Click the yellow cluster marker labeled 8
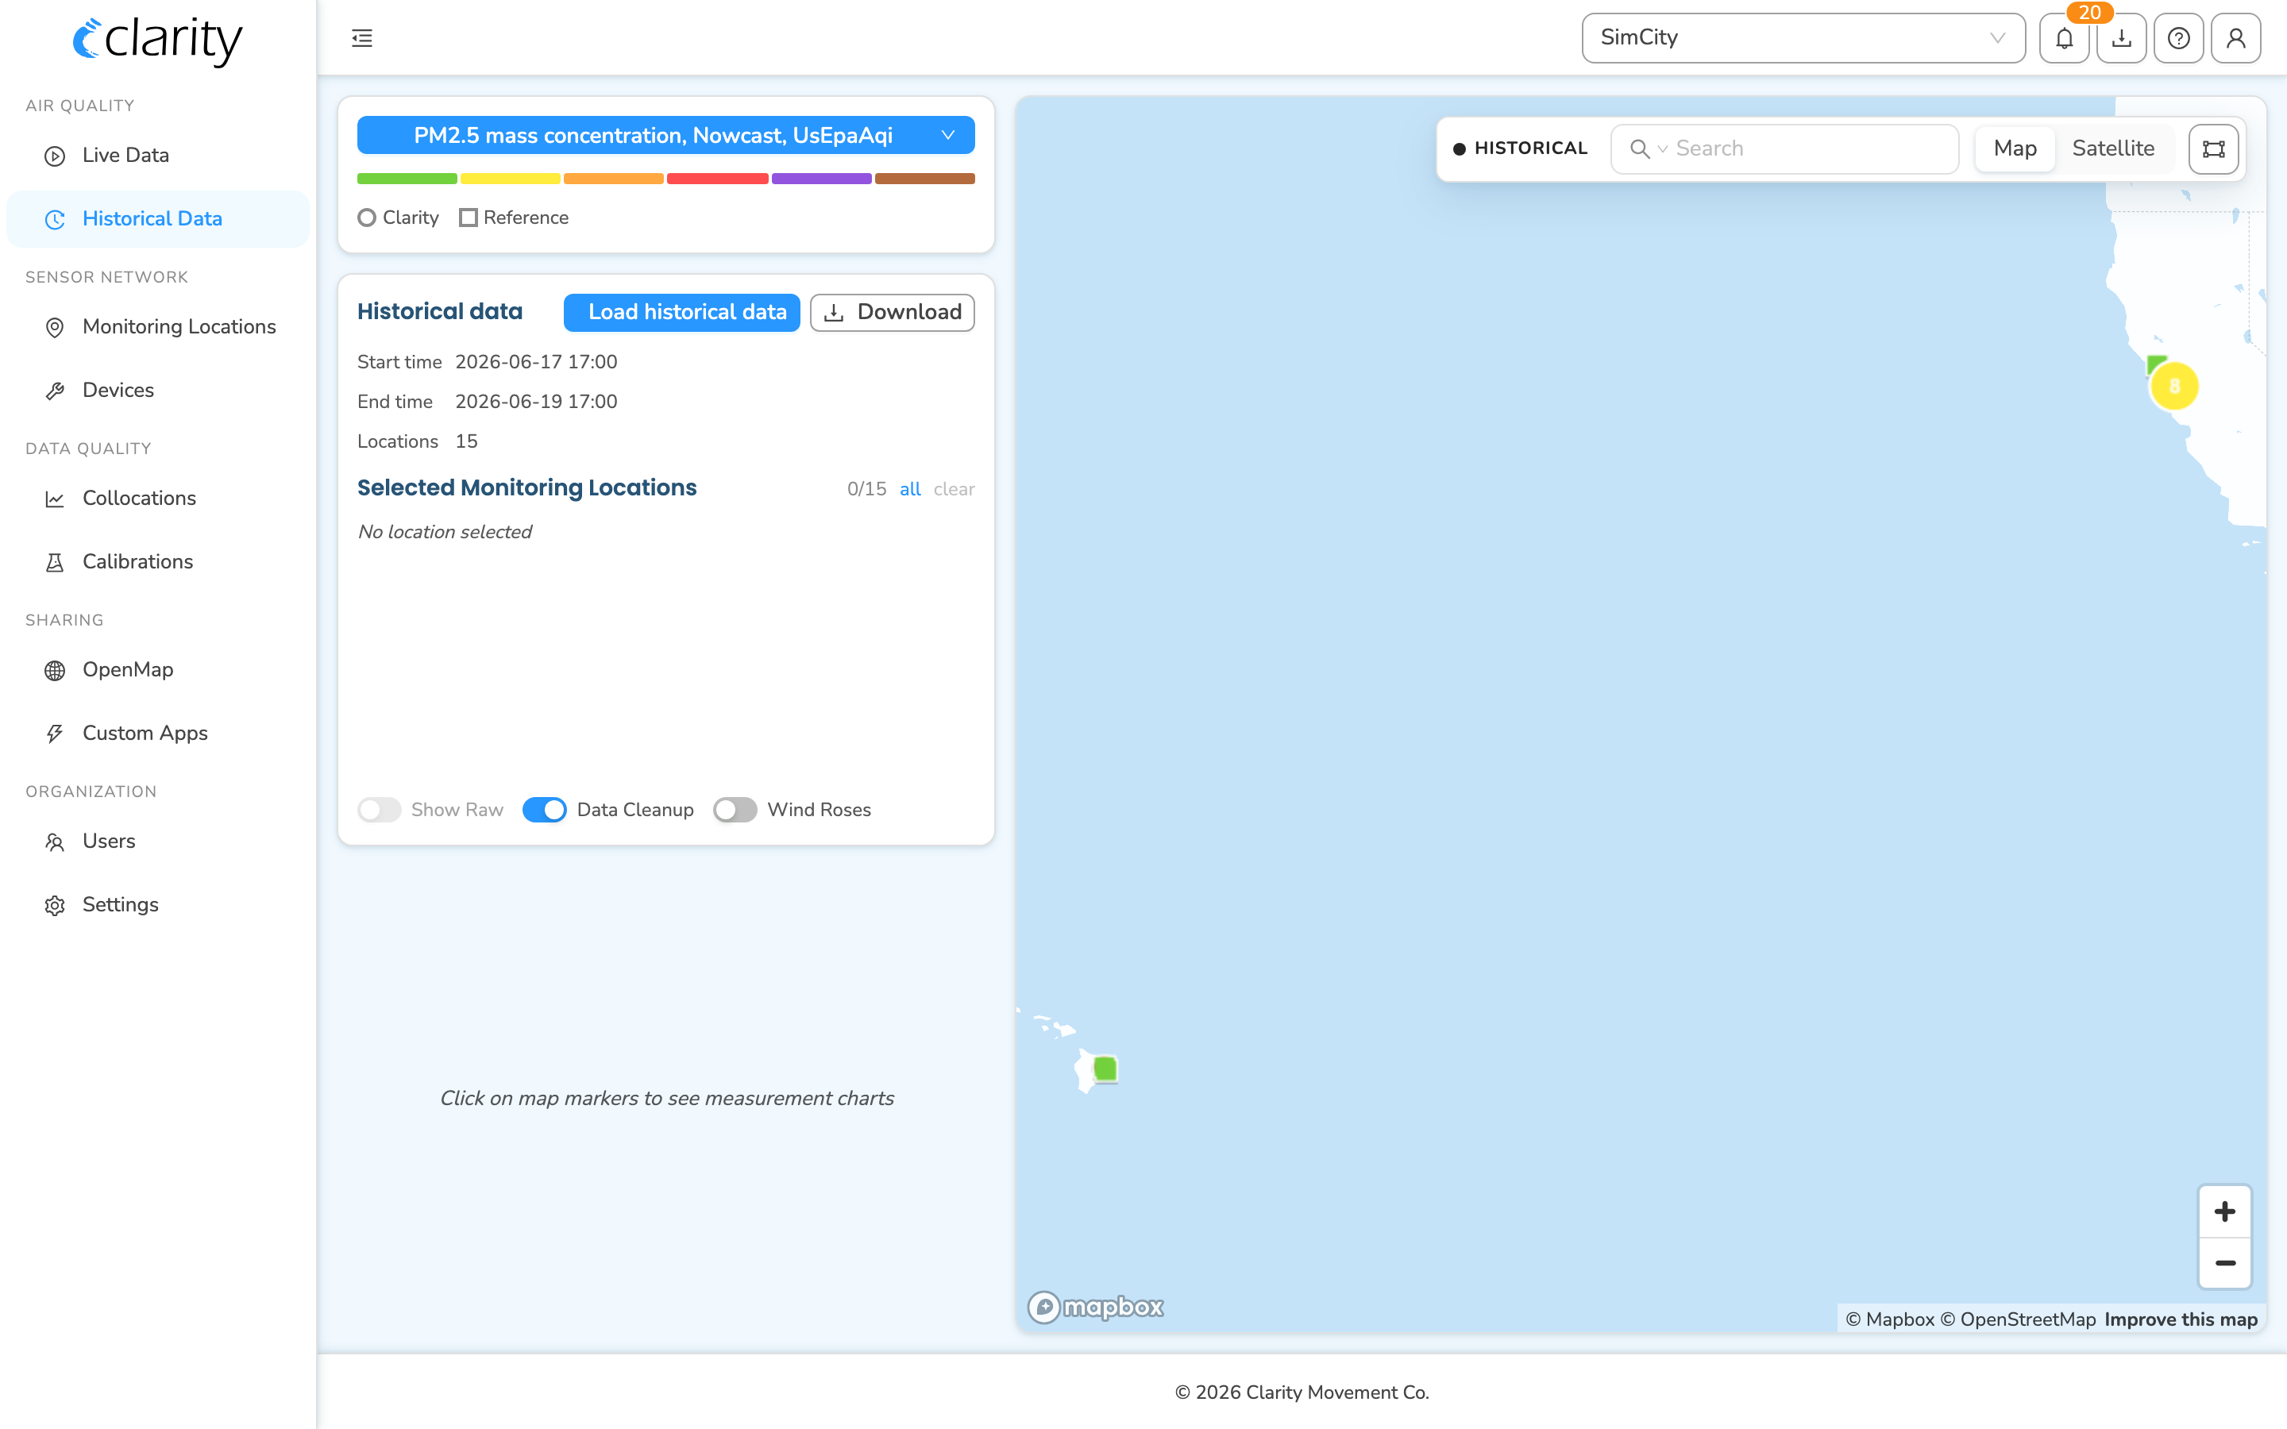The width and height of the screenshot is (2287, 1429). [2174, 386]
